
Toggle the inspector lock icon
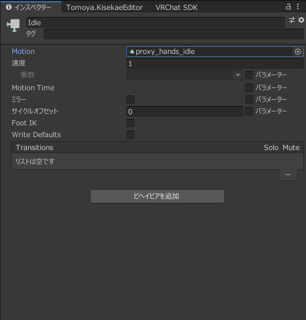point(288,6)
